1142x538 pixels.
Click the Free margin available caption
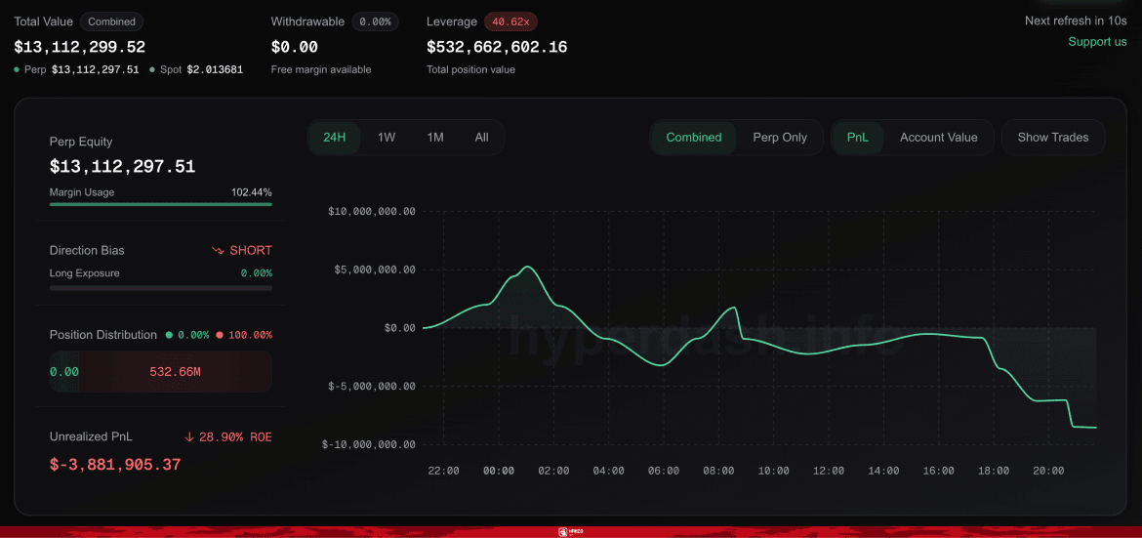tap(321, 70)
